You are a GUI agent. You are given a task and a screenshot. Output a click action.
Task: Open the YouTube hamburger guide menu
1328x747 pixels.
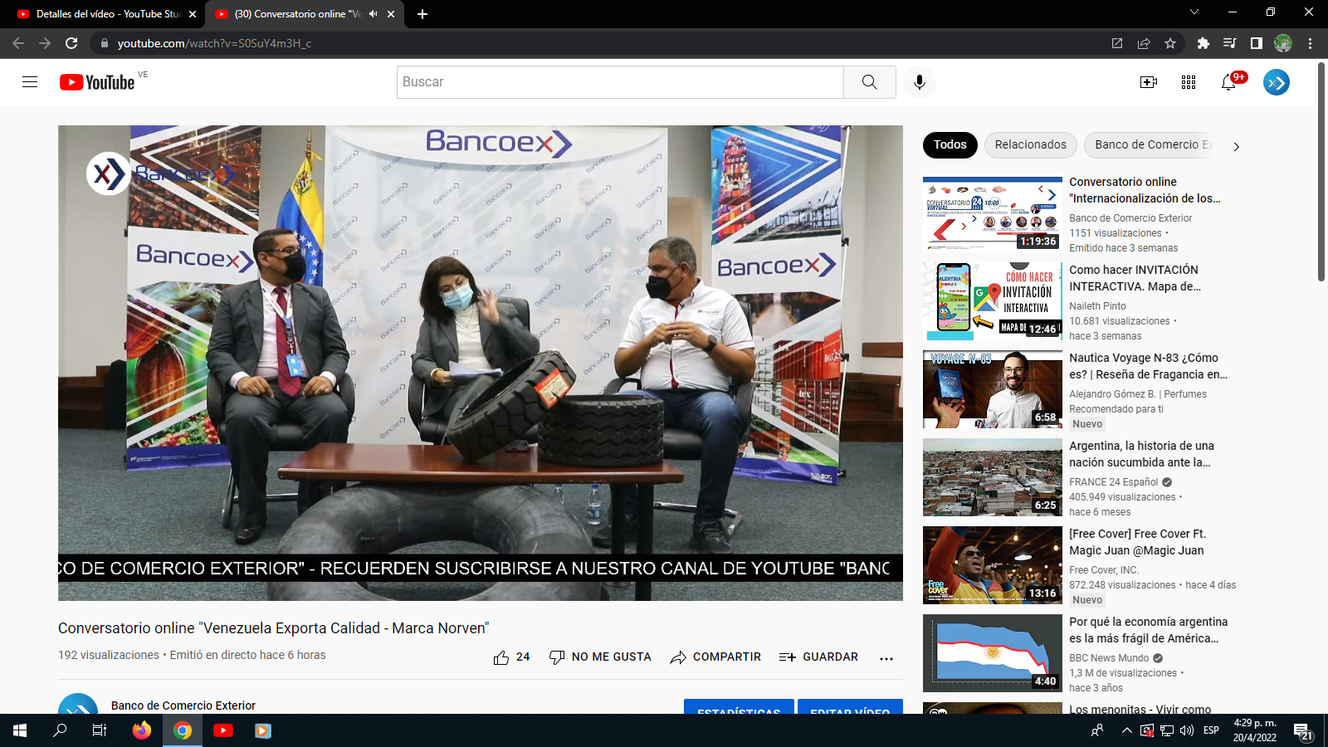(x=30, y=82)
